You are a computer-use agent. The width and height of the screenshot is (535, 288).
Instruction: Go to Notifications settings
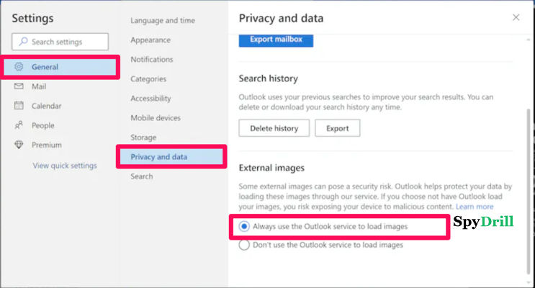pos(151,59)
